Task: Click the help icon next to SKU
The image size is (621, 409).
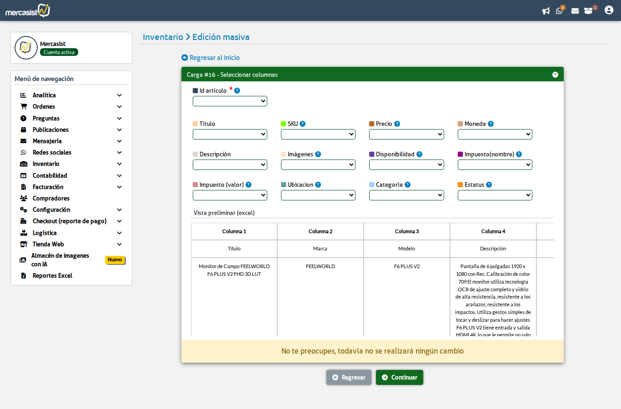Action: [303, 124]
